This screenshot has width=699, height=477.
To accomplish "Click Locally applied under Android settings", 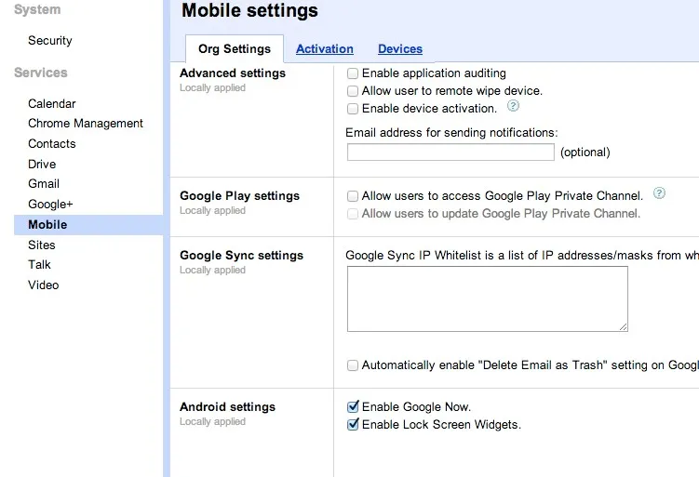I will [212, 422].
